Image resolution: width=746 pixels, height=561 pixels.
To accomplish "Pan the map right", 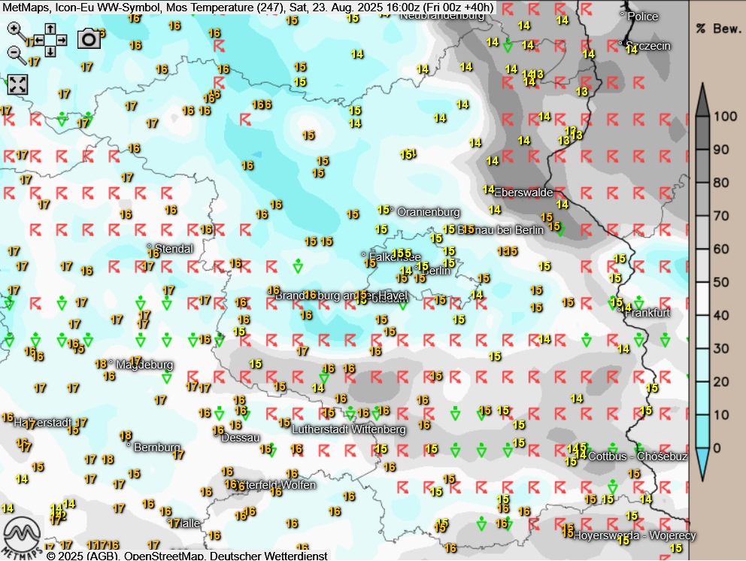I will click(x=61, y=40).
